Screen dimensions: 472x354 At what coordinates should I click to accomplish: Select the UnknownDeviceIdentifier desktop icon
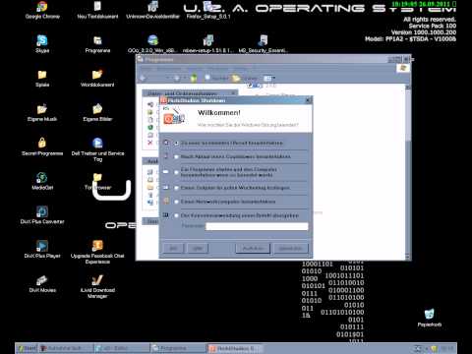tap(152, 7)
